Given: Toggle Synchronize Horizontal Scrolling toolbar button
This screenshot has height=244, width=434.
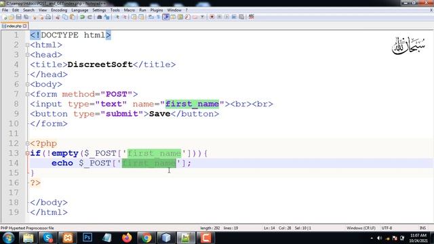Looking at the screenshot, I should pyautogui.click(x=142, y=17).
